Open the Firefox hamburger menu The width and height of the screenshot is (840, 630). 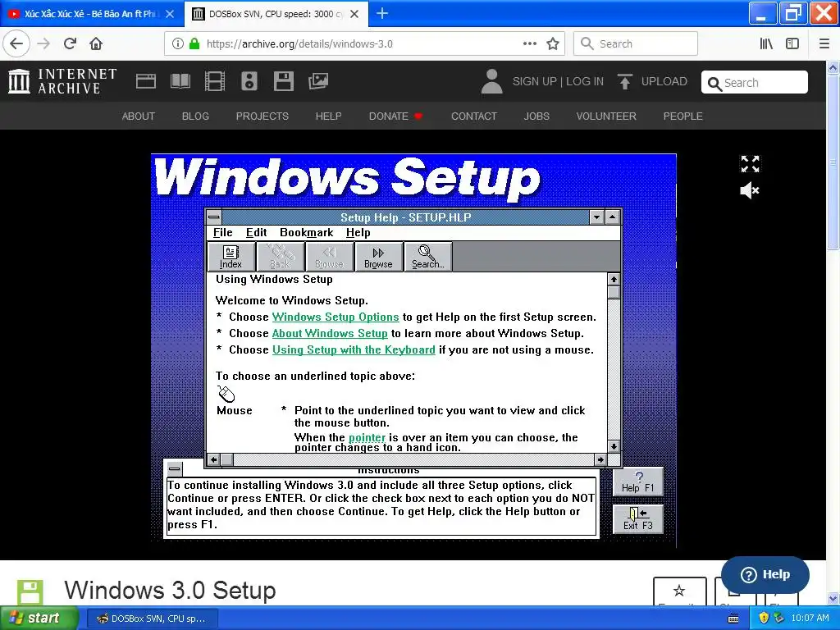click(824, 43)
